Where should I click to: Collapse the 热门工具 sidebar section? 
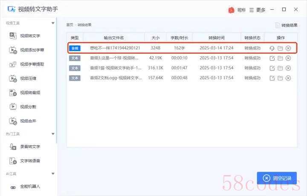pyautogui.click(x=53, y=134)
